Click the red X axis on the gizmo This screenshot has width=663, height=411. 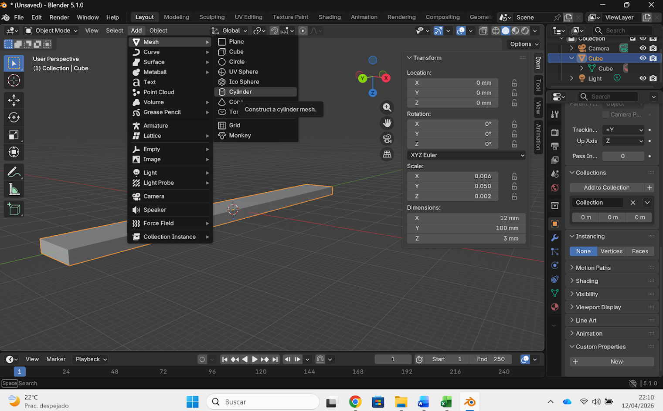coord(386,78)
